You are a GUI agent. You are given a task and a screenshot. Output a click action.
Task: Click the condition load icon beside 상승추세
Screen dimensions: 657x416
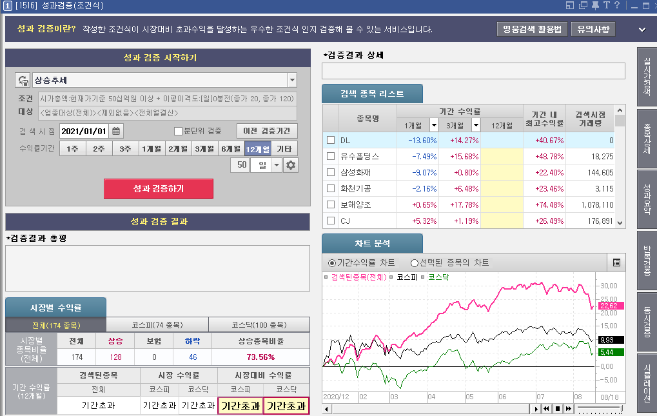(x=23, y=80)
